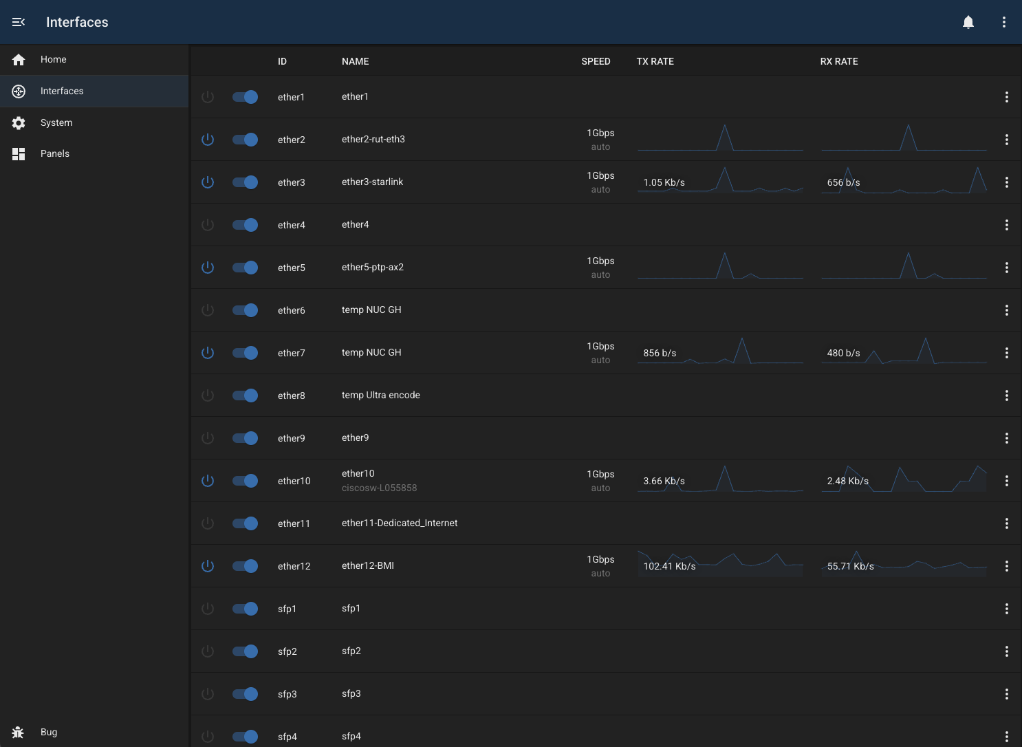
Task: Open the System page from sidebar
Action: point(56,122)
